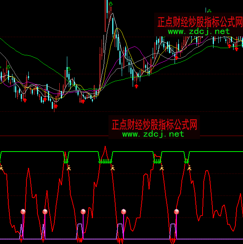
Task: Click the leftmost red ball signal marker
Action: pyautogui.click(x=23, y=211)
